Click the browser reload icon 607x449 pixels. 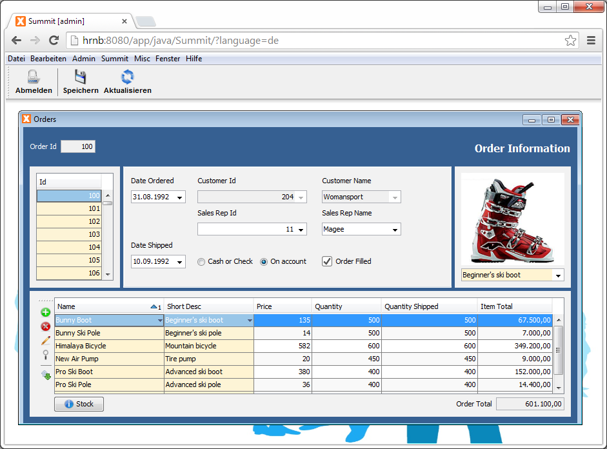click(54, 40)
